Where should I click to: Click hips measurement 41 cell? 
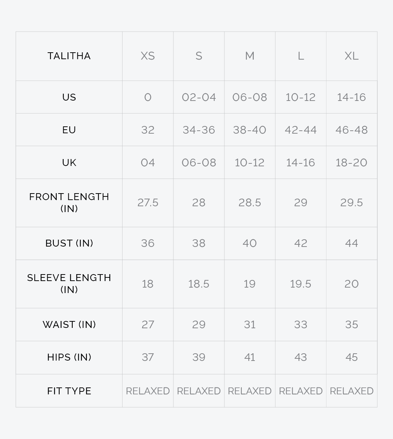pos(250,357)
